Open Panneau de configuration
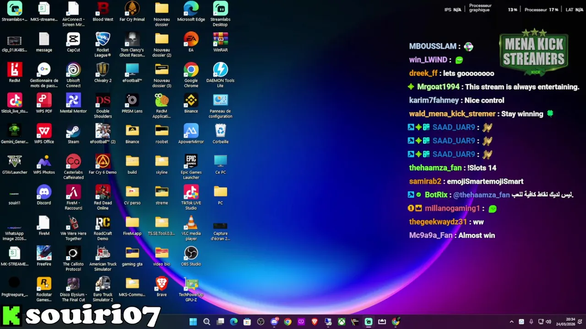Image resolution: width=586 pixels, height=329 pixels. point(220,106)
